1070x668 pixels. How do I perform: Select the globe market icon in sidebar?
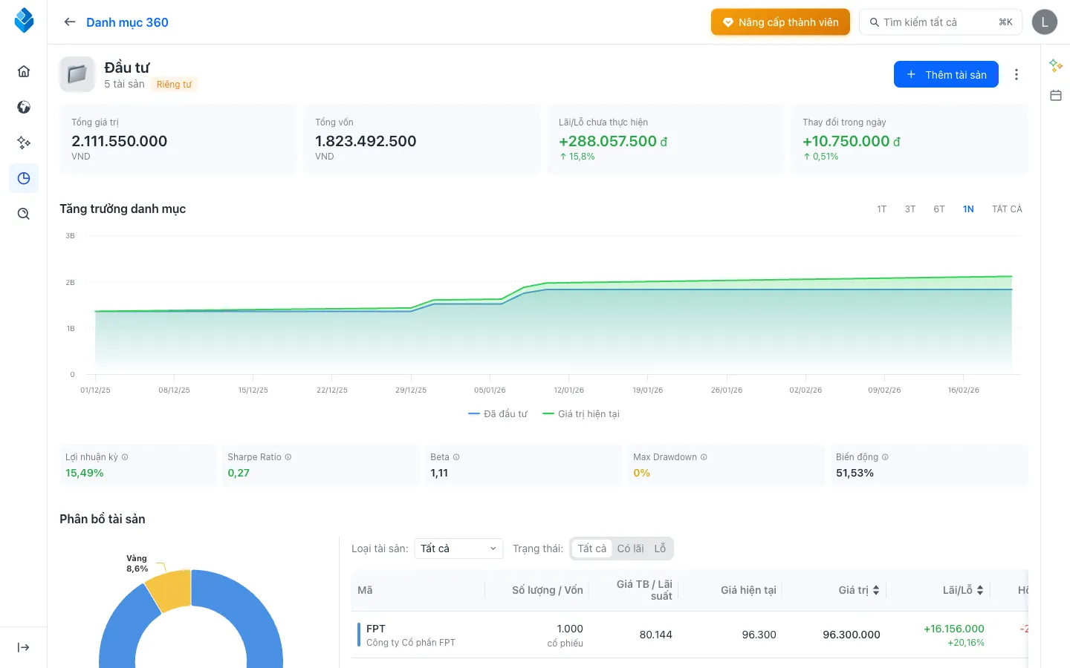pos(23,107)
